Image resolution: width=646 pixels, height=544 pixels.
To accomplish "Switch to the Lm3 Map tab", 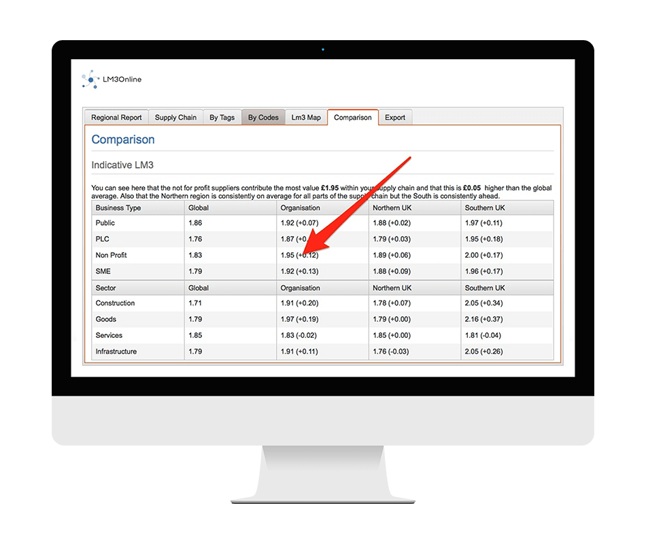I will click(x=306, y=117).
